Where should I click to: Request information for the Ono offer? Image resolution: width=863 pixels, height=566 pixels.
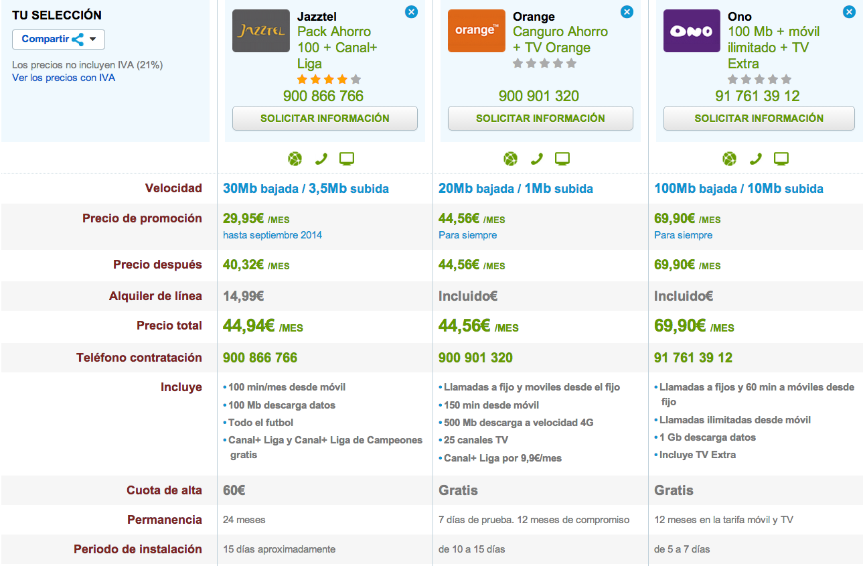click(x=759, y=118)
